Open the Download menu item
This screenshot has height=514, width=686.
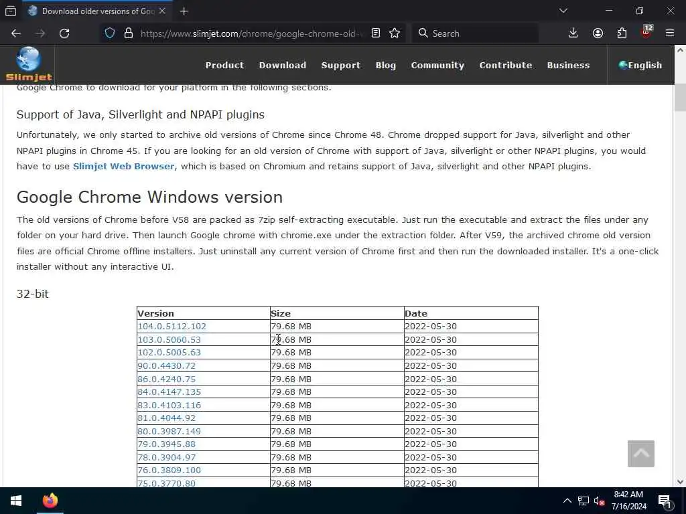pyautogui.click(x=283, y=65)
